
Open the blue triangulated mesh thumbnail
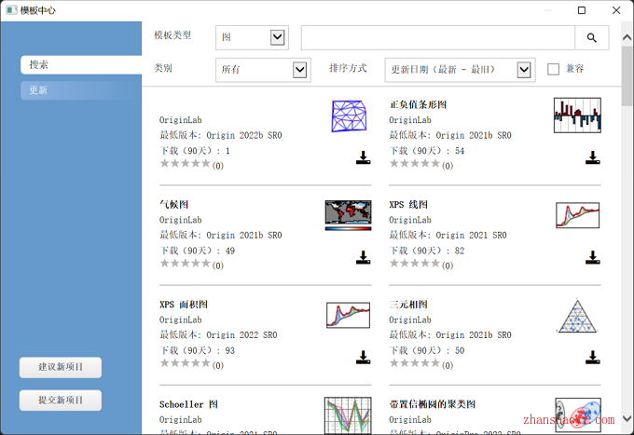(349, 116)
